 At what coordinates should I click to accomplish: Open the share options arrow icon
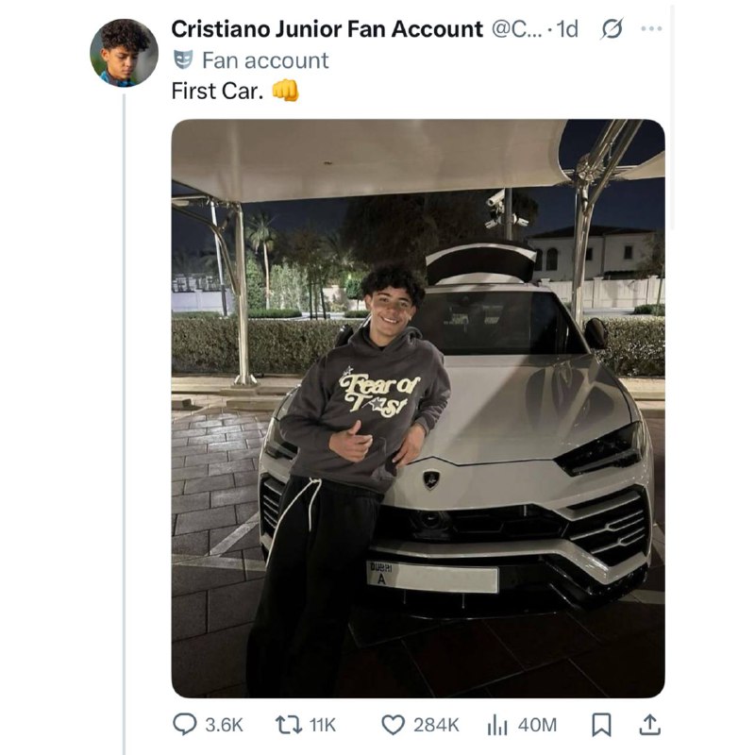(649, 725)
